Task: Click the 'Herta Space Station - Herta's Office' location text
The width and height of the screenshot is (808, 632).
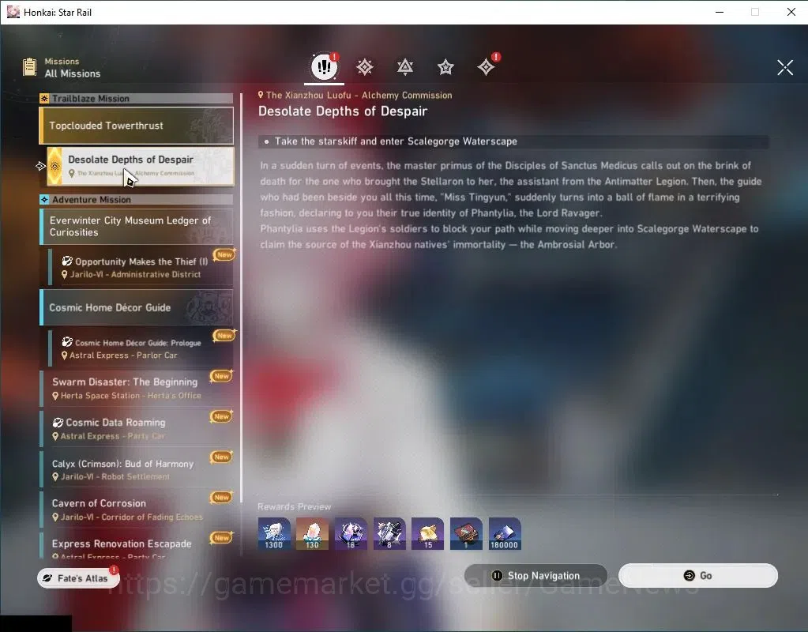Action: [x=131, y=395]
